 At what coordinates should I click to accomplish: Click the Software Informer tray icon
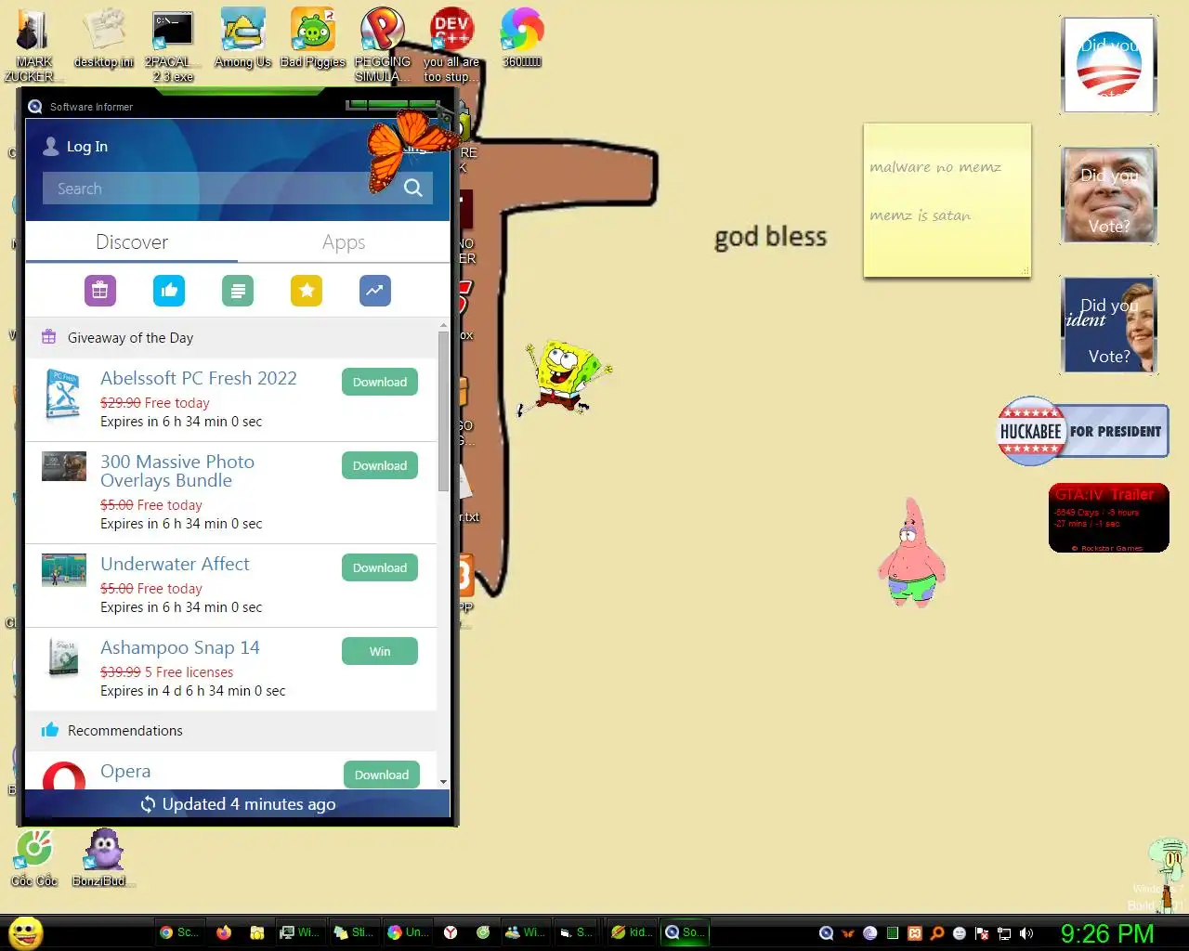coord(826,933)
